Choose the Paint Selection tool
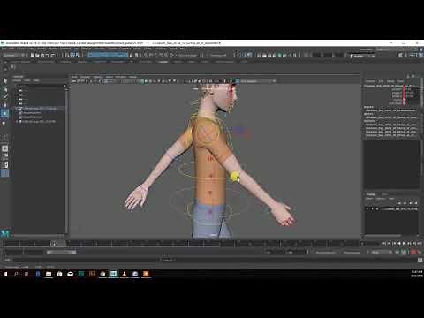The image size is (424, 318). [5, 96]
